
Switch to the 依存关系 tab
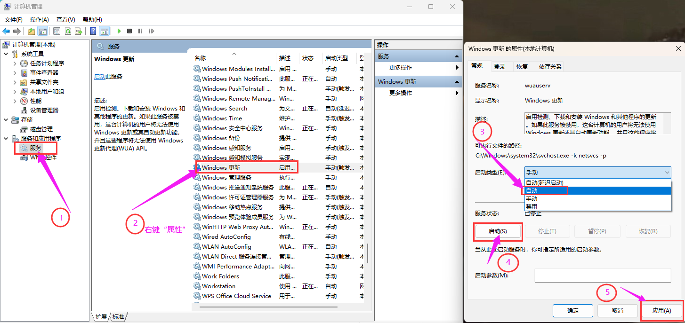pos(550,67)
